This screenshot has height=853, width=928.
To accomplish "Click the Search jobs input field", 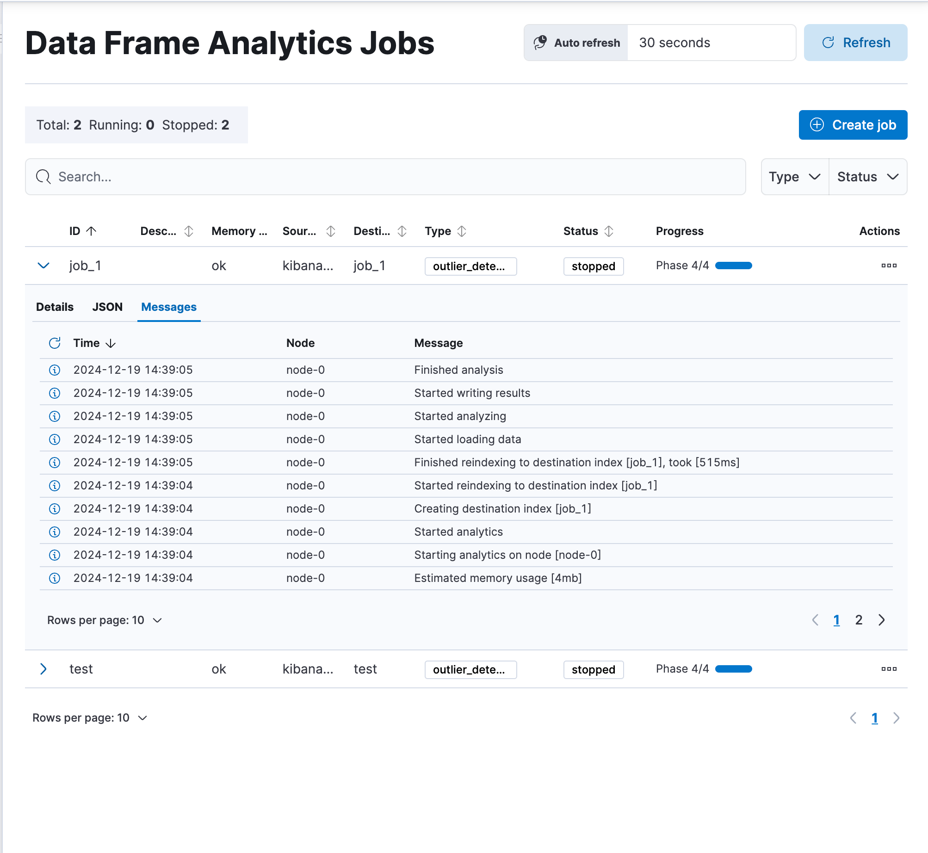I will point(385,177).
